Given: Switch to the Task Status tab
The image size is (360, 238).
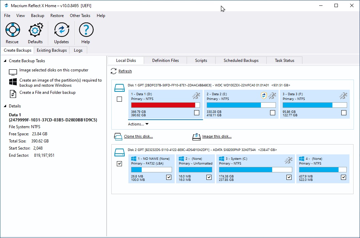Looking at the screenshot, I should pyautogui.click(x=284, y=61).
